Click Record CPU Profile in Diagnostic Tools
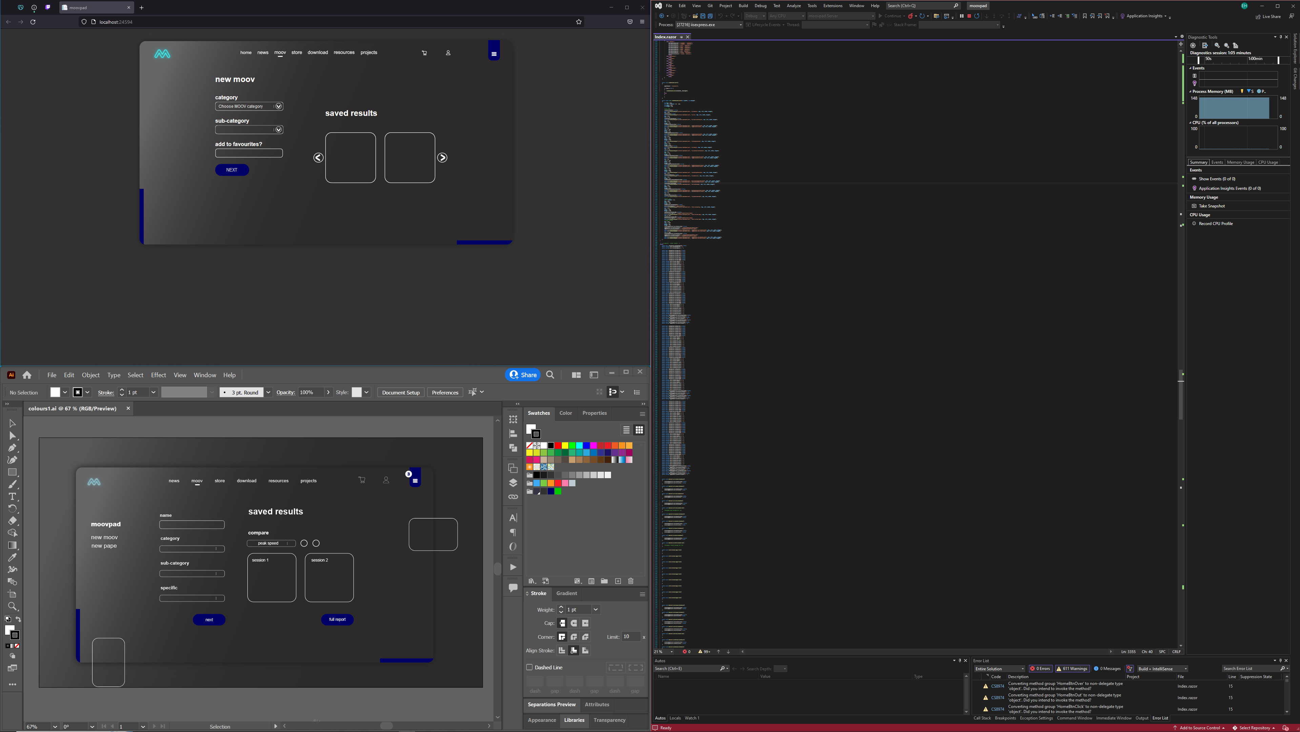 click(x=1216, y=223)
